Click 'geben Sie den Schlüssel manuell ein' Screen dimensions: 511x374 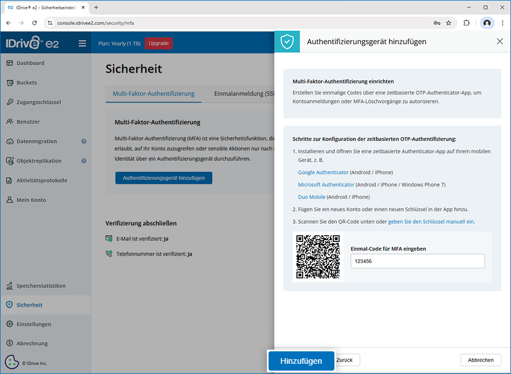point(431,222)
